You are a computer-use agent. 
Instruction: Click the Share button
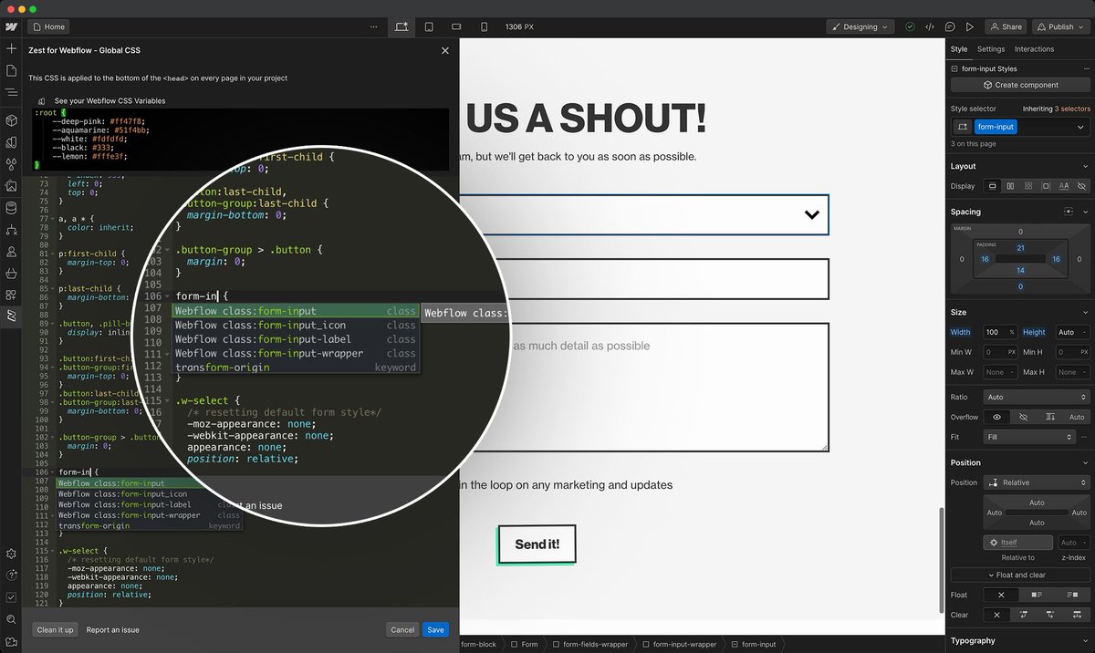pos(1006,26)
